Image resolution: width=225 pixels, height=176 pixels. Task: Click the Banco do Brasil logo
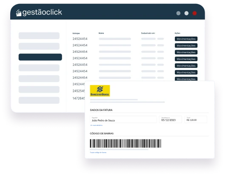(x=100, y=91)
